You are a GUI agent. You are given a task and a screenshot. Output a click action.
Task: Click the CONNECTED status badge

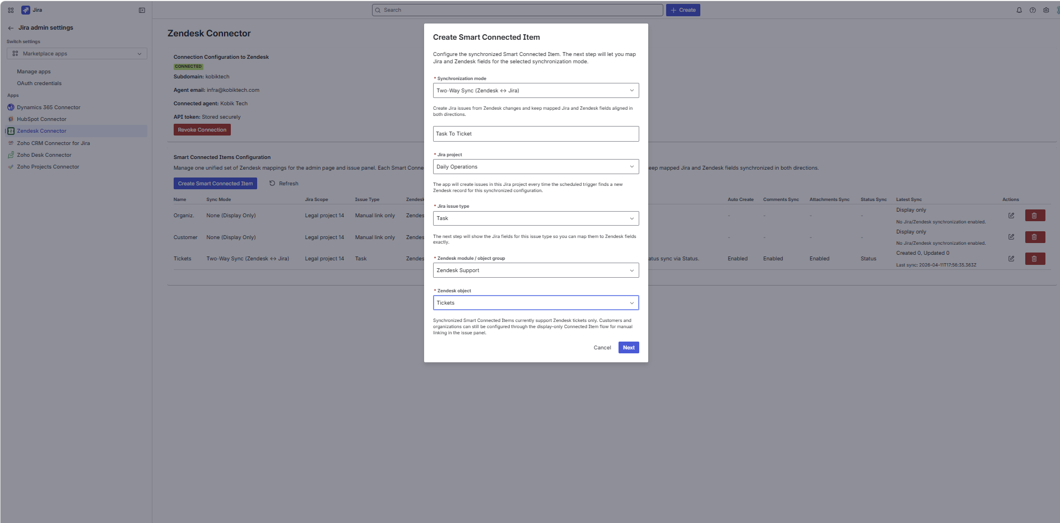[188, 67]
